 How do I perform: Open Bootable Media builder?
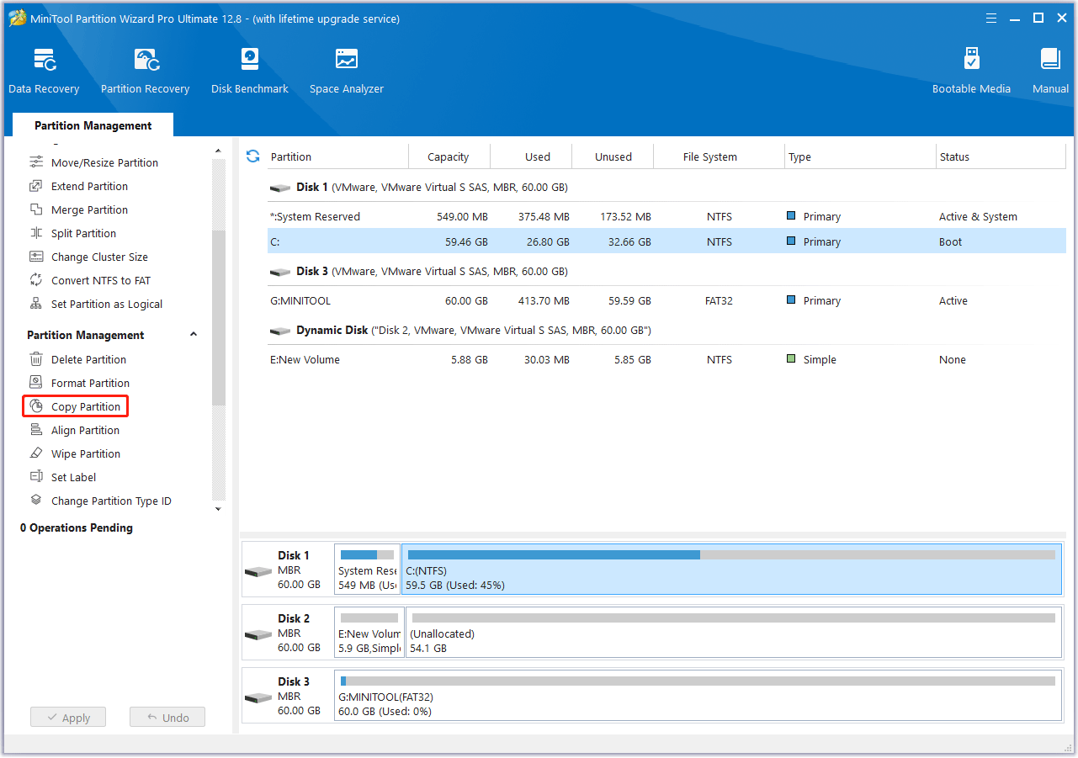(x=971, y=72)
